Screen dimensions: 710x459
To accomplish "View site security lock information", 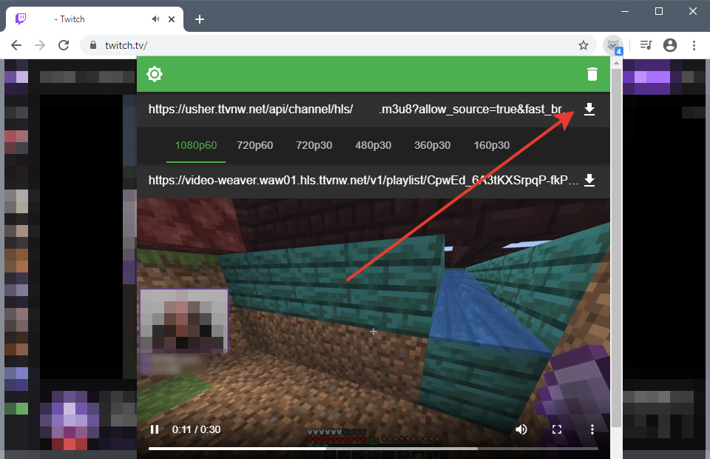I will 93,45.
